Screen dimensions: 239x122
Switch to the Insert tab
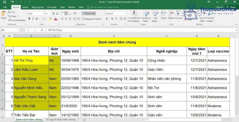click(x=25, y=7)
